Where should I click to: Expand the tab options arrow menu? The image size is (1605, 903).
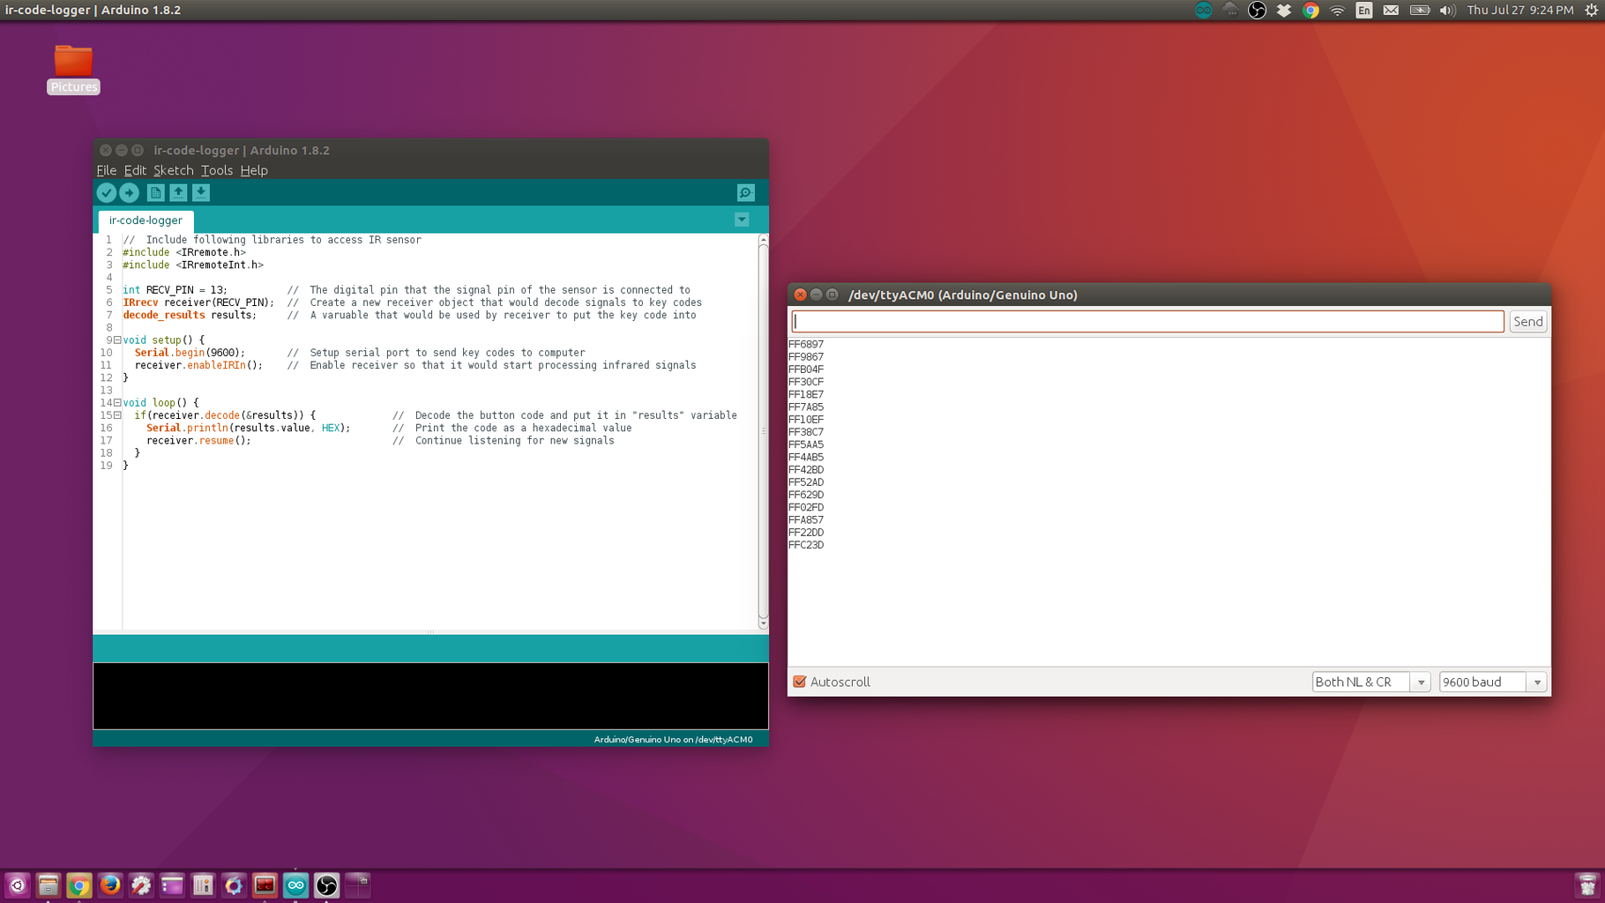coord(742,220)
